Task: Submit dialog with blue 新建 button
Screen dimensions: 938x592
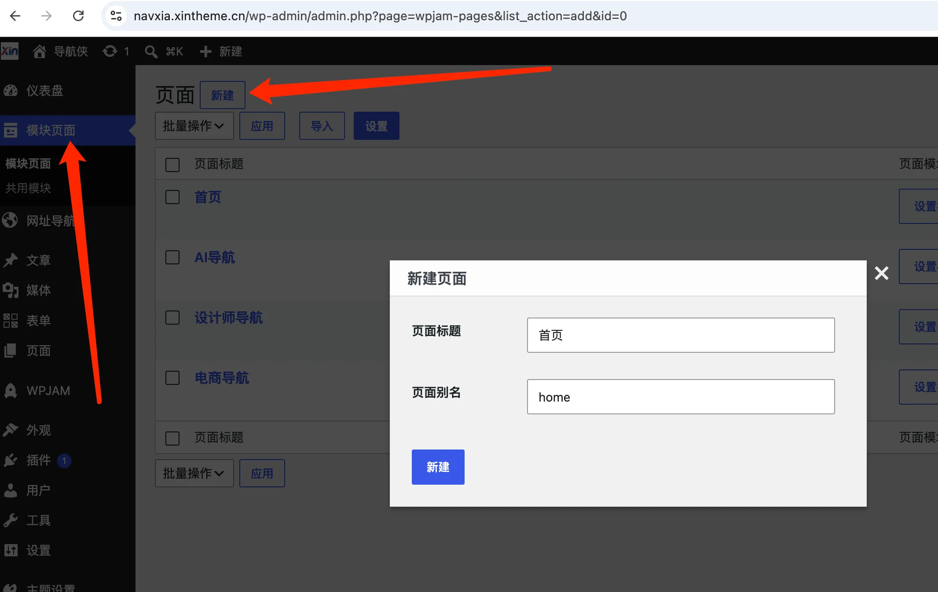Action: click(438, 467)
